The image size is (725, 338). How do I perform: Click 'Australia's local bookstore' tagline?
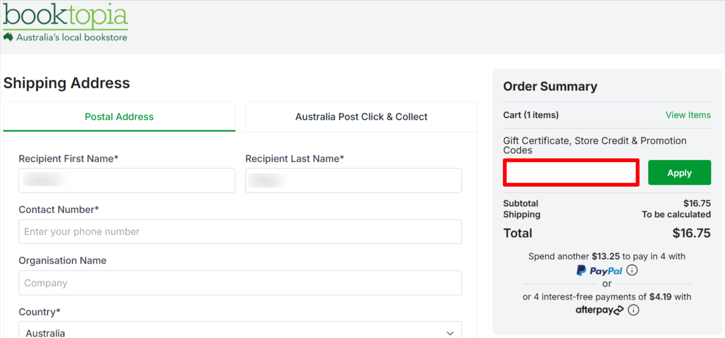pos(72,37)
